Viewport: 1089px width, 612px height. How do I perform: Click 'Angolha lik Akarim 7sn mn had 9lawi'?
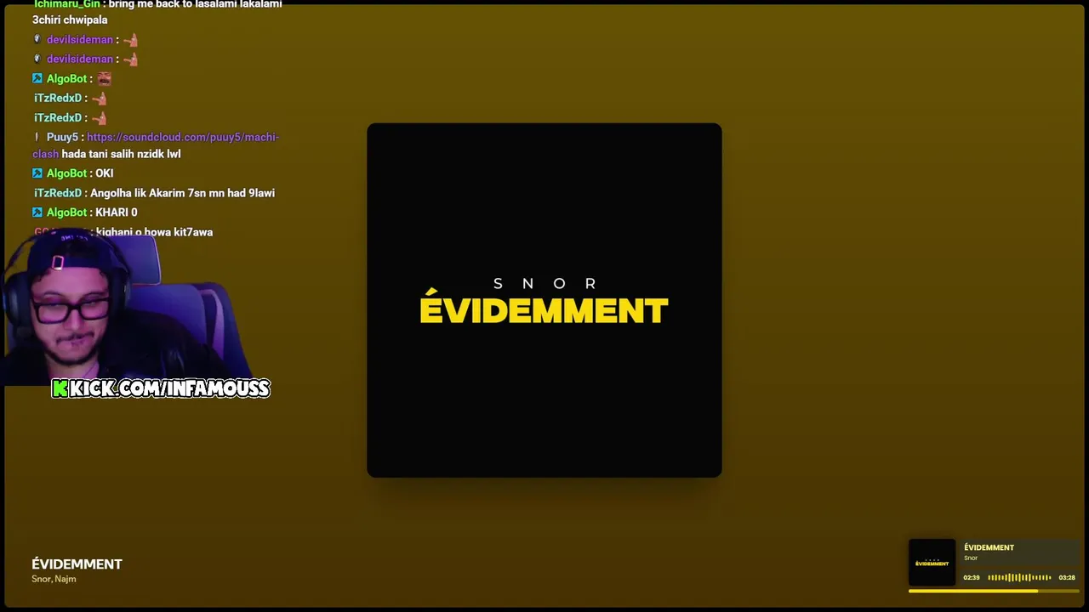183,193
